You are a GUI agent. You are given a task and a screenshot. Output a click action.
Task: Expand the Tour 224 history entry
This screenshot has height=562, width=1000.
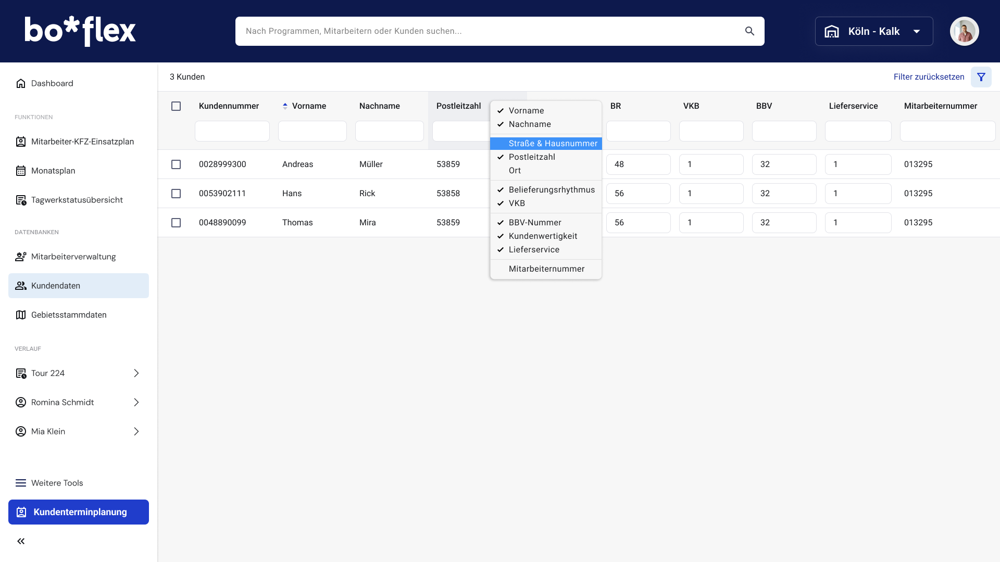pos(136,373)
